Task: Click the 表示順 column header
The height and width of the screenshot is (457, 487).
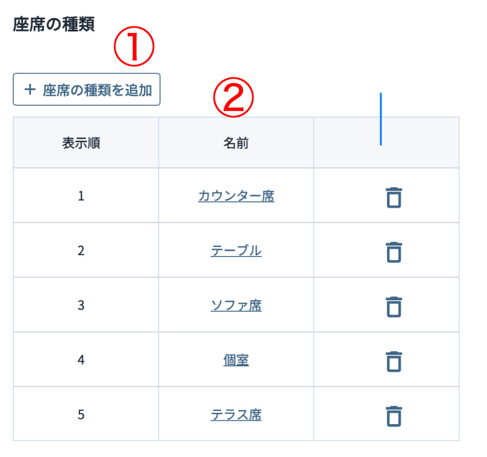Action: tap(81, 143)
